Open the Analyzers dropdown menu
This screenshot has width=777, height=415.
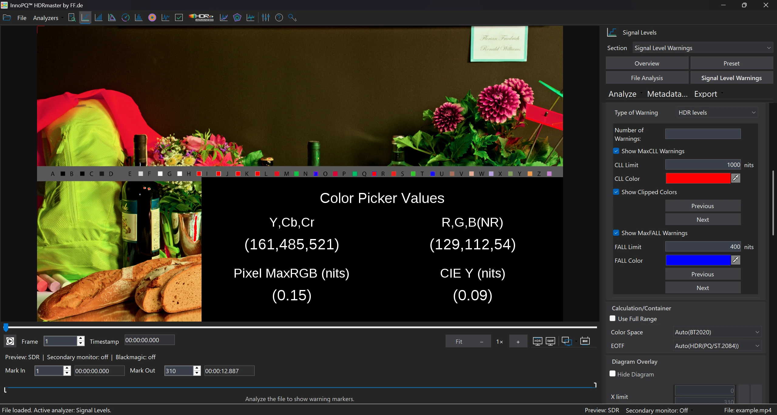[48, 18]
